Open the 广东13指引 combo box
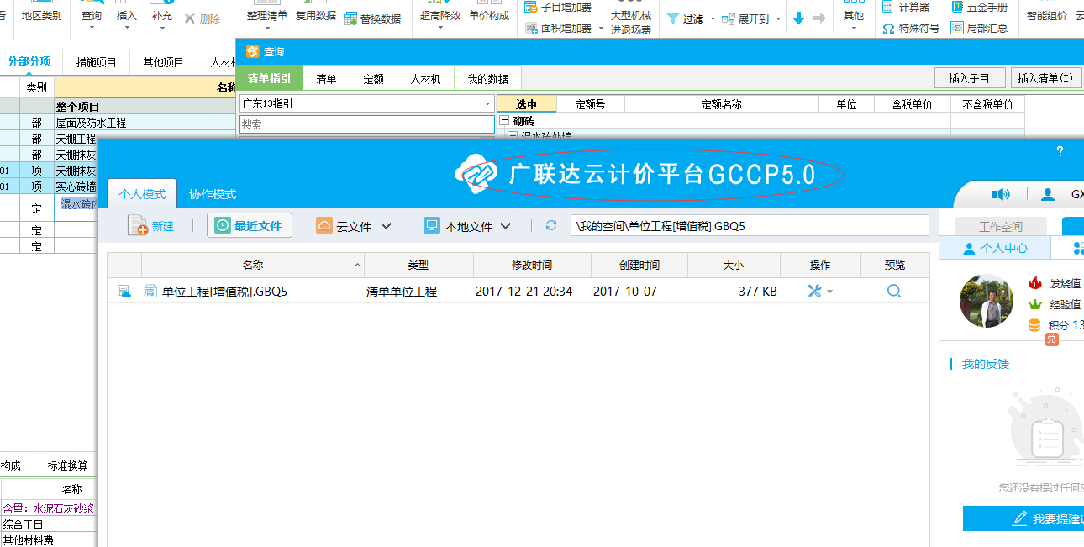Image resolution: width=1084 pixels, height=547 pixels. (x=366, y=103)
